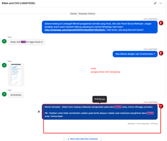Click the 'bosku tadi depo ko ngga masuk si' message

pos(27,42)
